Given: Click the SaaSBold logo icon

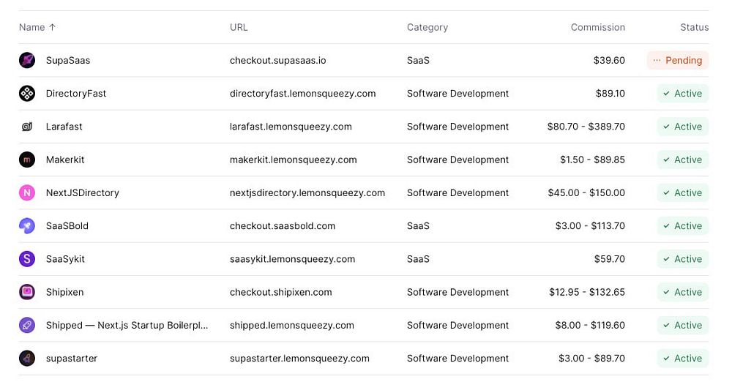Looking at the screenshot, I should coord(27,226).
